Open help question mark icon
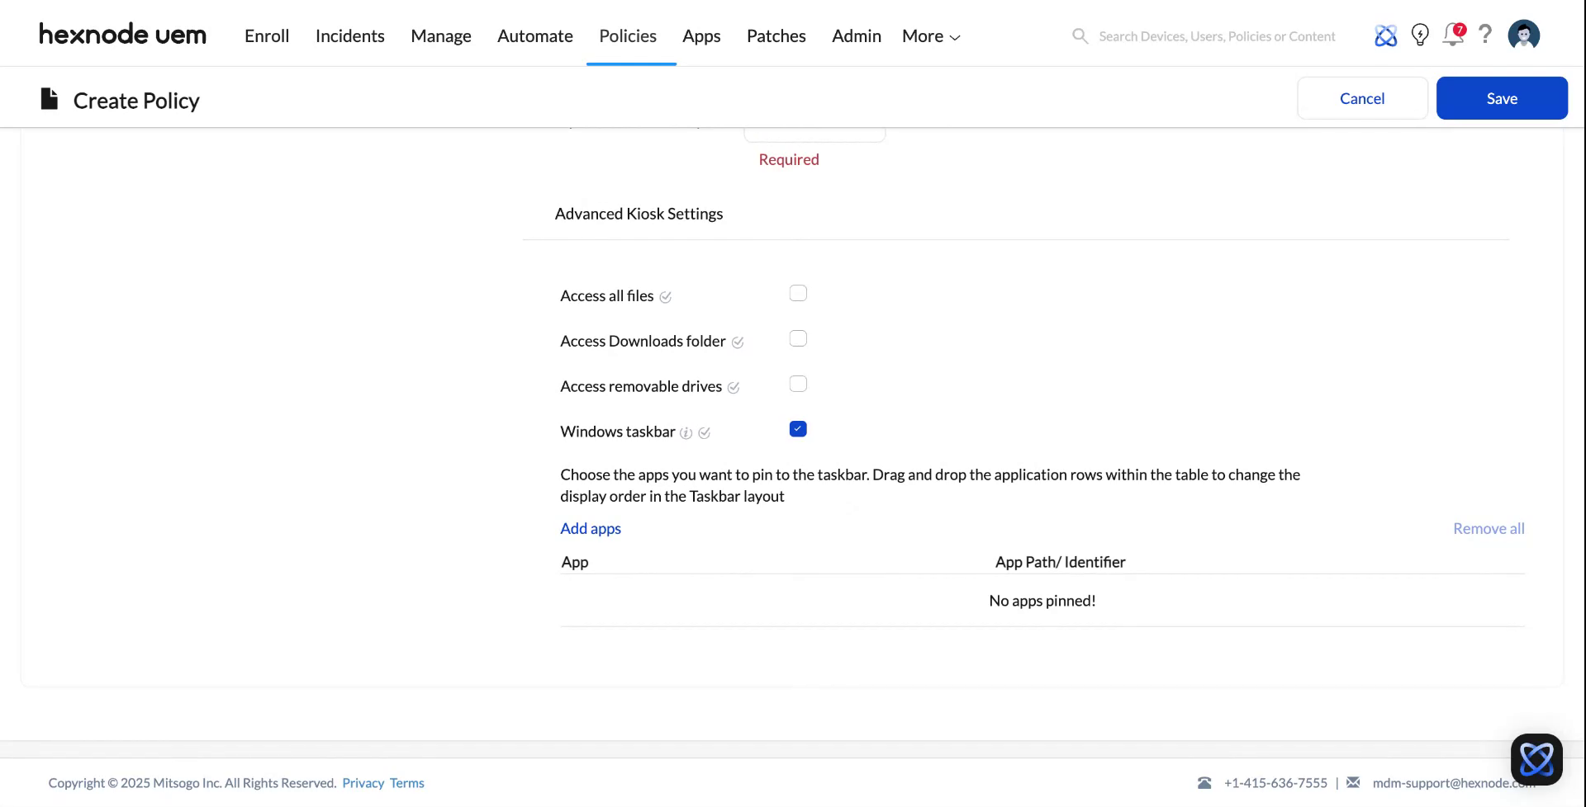1586x807 pixels. (x=1485, y=35)
